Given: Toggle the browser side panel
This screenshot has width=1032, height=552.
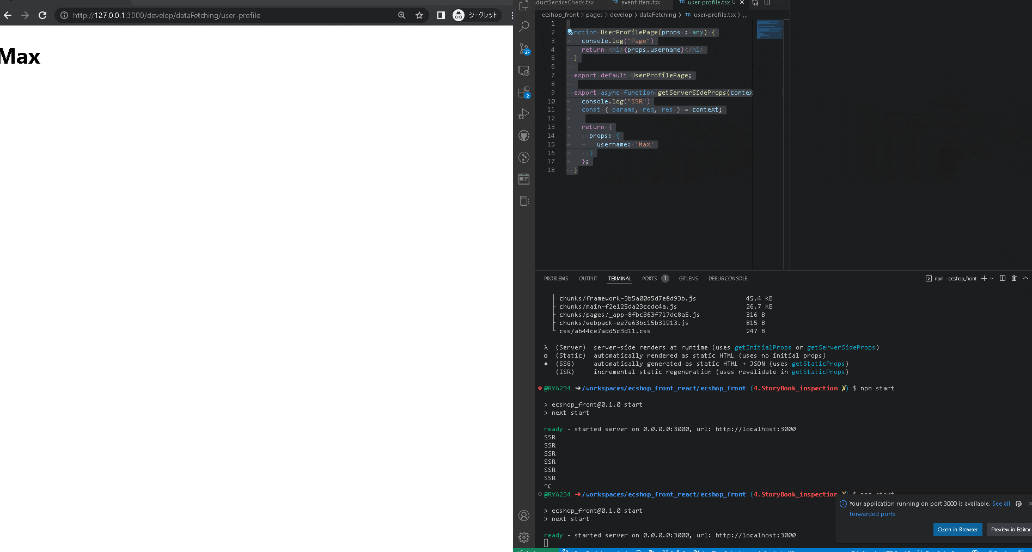Looking at the screenshot, I should (441, 15).
